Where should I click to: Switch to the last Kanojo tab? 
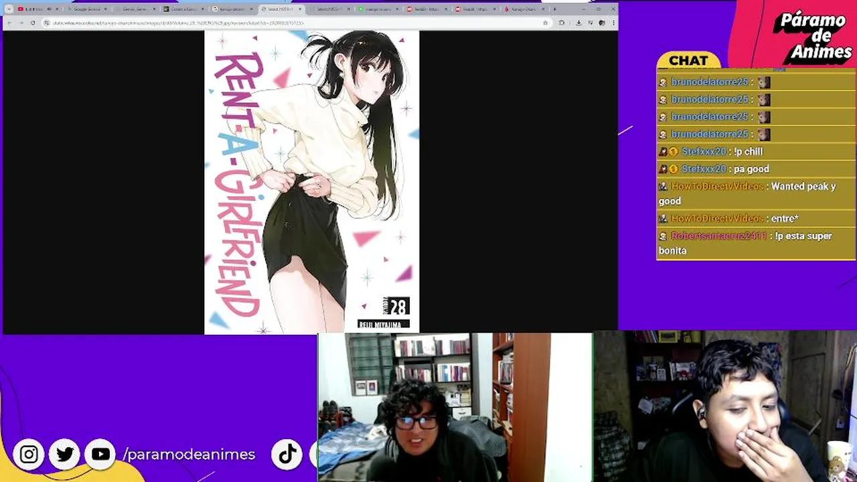click(x=524, y=9)
